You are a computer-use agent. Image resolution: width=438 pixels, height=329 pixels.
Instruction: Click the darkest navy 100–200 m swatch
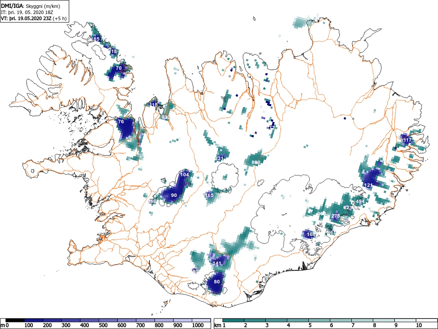coord(34,320)
